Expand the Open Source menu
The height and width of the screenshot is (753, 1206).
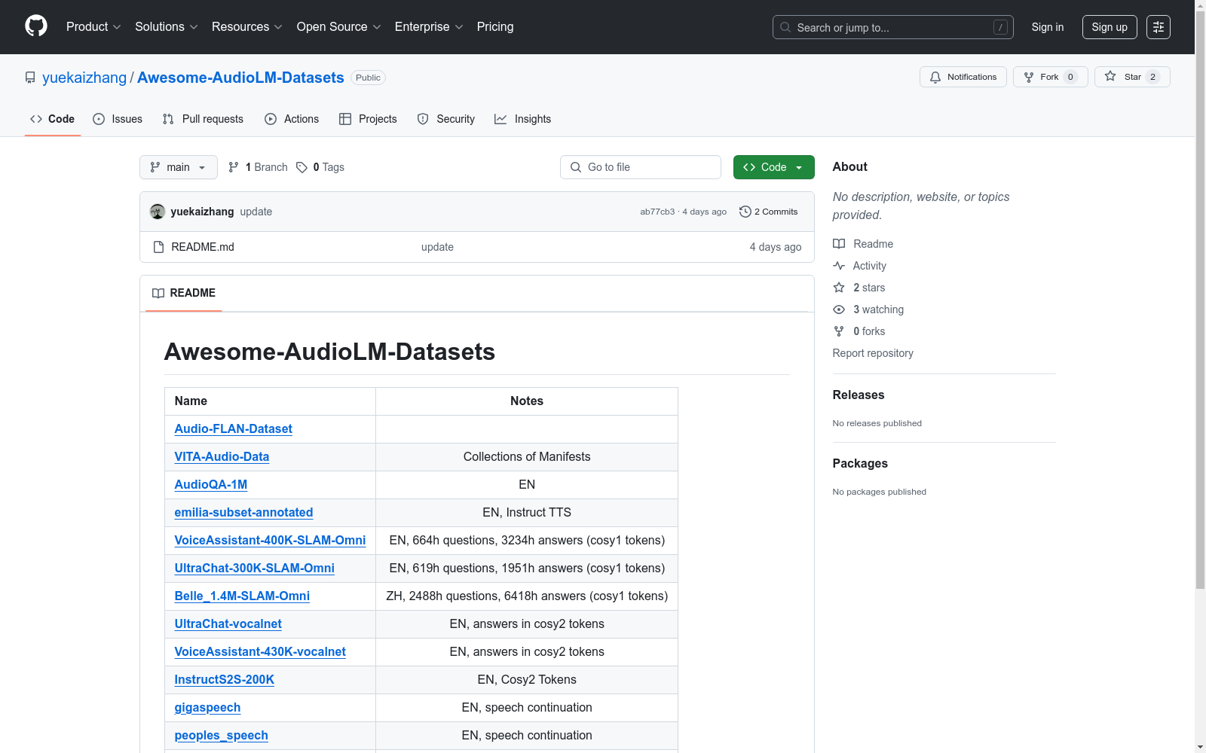click(x=339, y=27)
